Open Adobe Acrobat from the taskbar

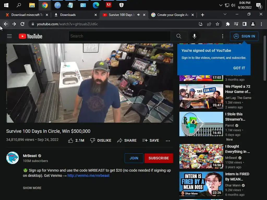pyautogui.click(x=109, y=5)
